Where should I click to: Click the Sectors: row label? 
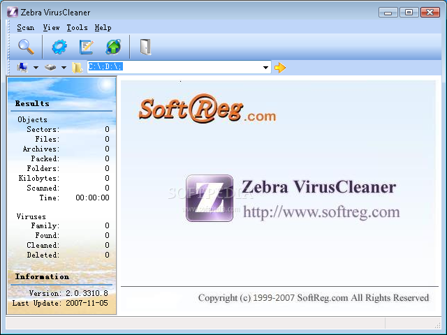tap(43, 129)
